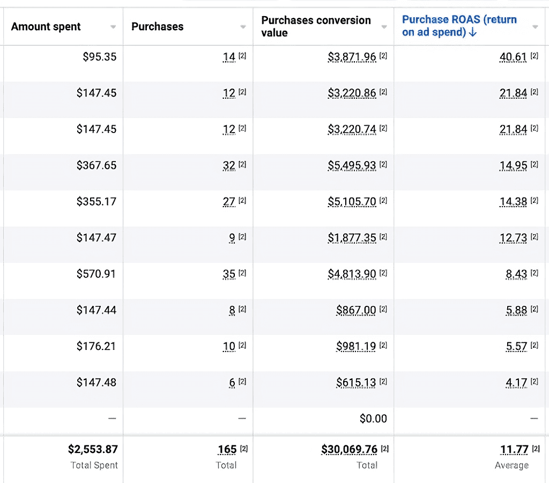
Task: Click the 165 Total purchases value
Action: [x=228, y=450]
